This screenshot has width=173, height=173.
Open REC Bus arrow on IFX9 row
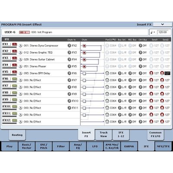(x=130, y=101)
